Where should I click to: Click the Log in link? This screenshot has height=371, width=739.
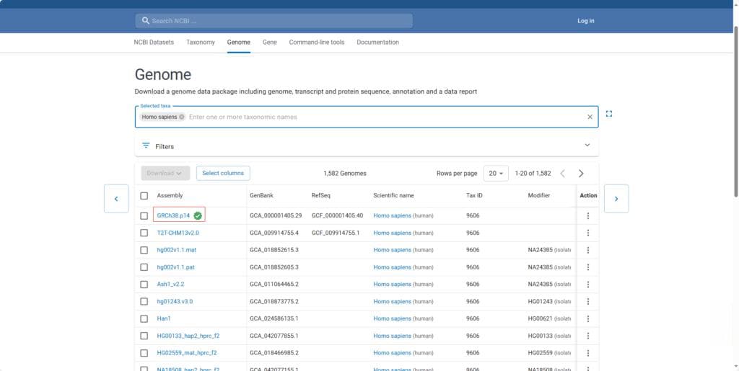tap(586, 21)
